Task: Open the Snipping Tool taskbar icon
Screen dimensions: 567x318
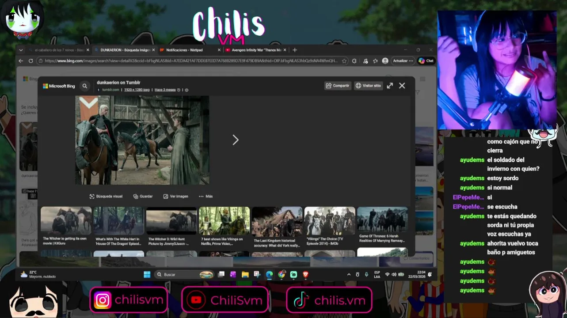Action: [257, 274]
